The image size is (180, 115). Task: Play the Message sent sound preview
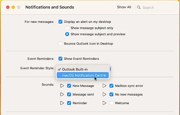point(62,94)
